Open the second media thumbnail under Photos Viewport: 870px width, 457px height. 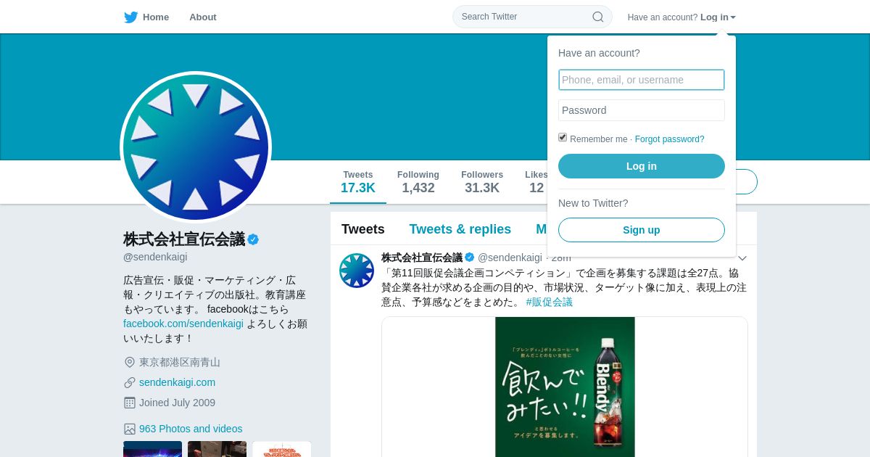[217, 449]
